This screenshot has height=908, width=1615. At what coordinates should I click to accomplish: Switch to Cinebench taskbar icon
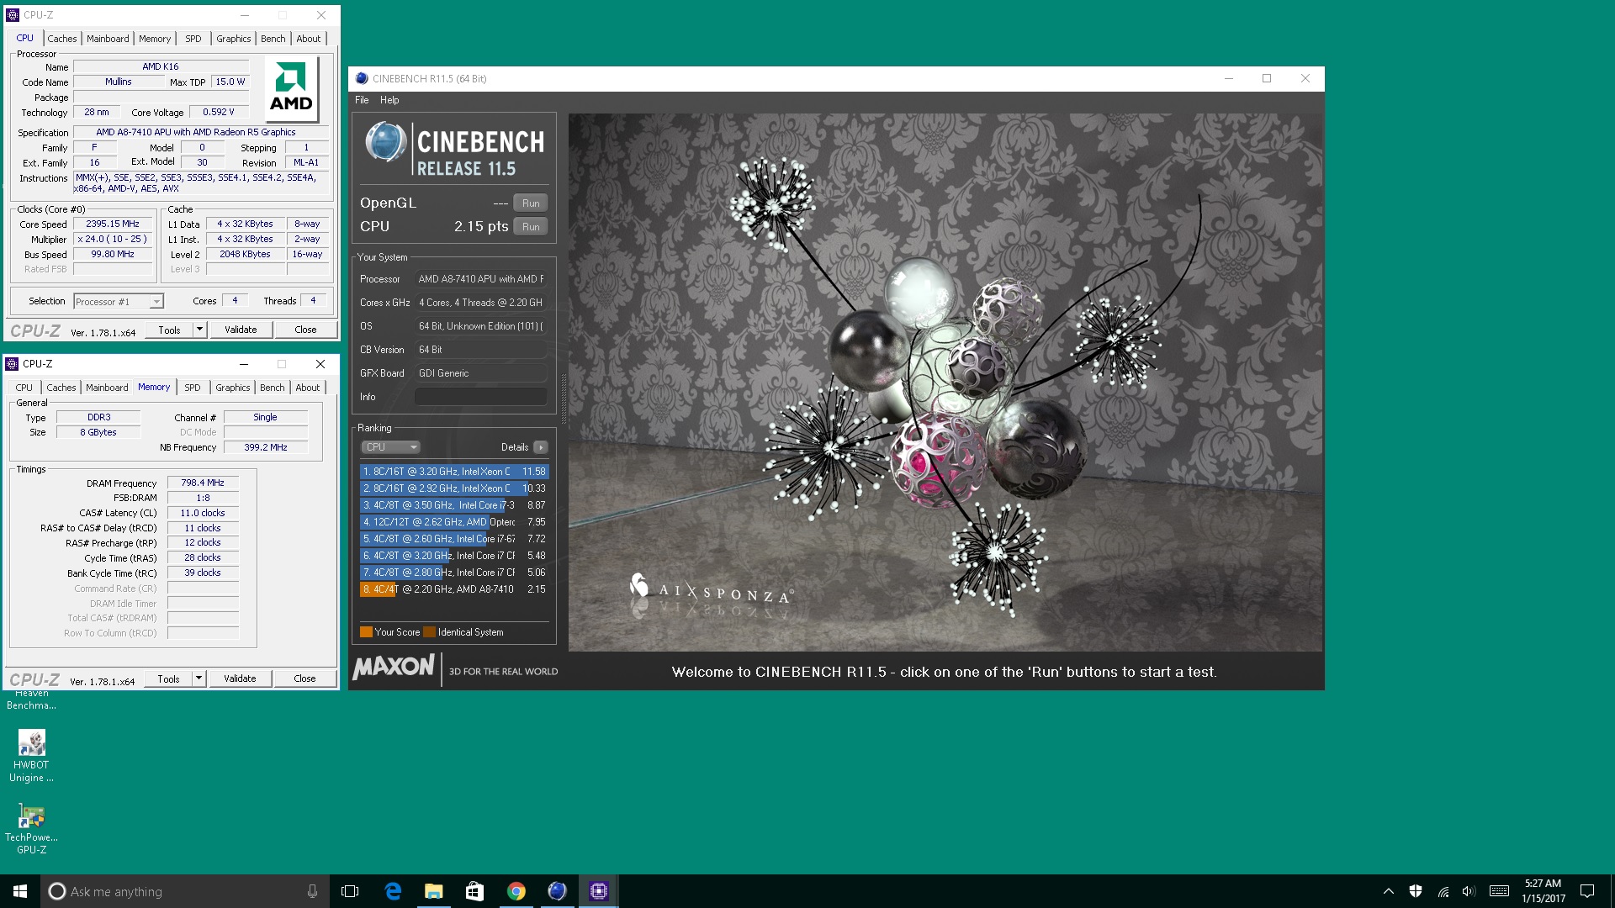pyautogui.click(x=557, y=891)
